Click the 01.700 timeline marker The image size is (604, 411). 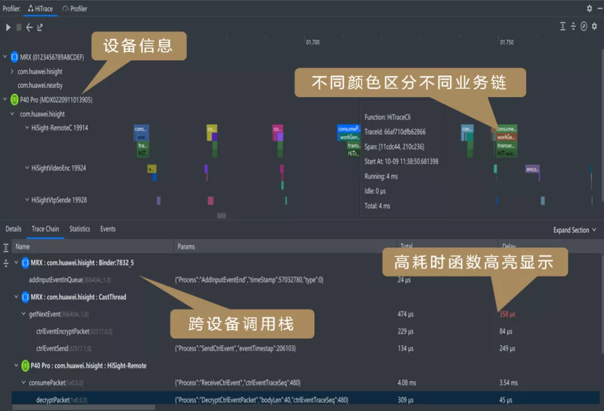pyautogui.click(x=313, y=42)
